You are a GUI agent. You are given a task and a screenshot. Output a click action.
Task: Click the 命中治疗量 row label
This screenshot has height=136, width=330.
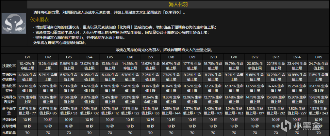pos(9,111)
